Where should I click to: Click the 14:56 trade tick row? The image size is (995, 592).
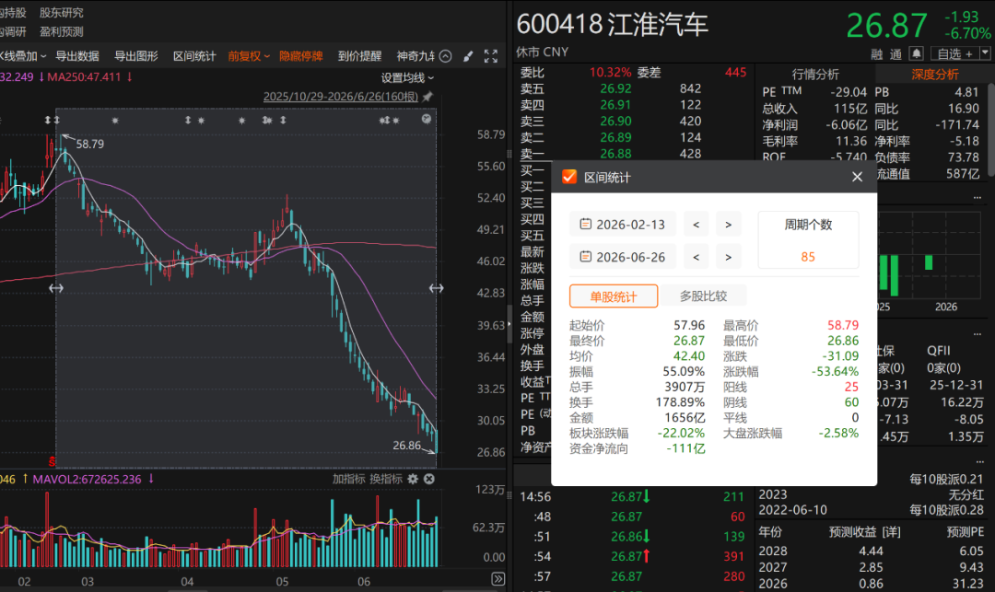(633, 497)
